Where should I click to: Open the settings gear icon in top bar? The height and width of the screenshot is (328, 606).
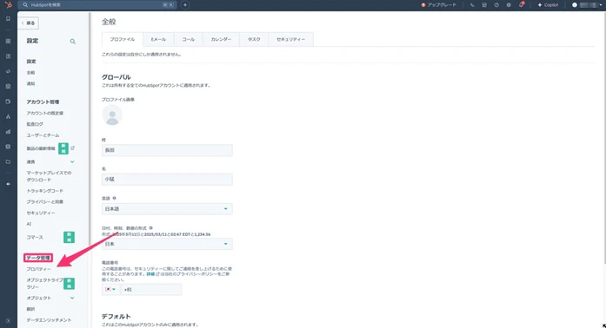[x=509, y=5]
